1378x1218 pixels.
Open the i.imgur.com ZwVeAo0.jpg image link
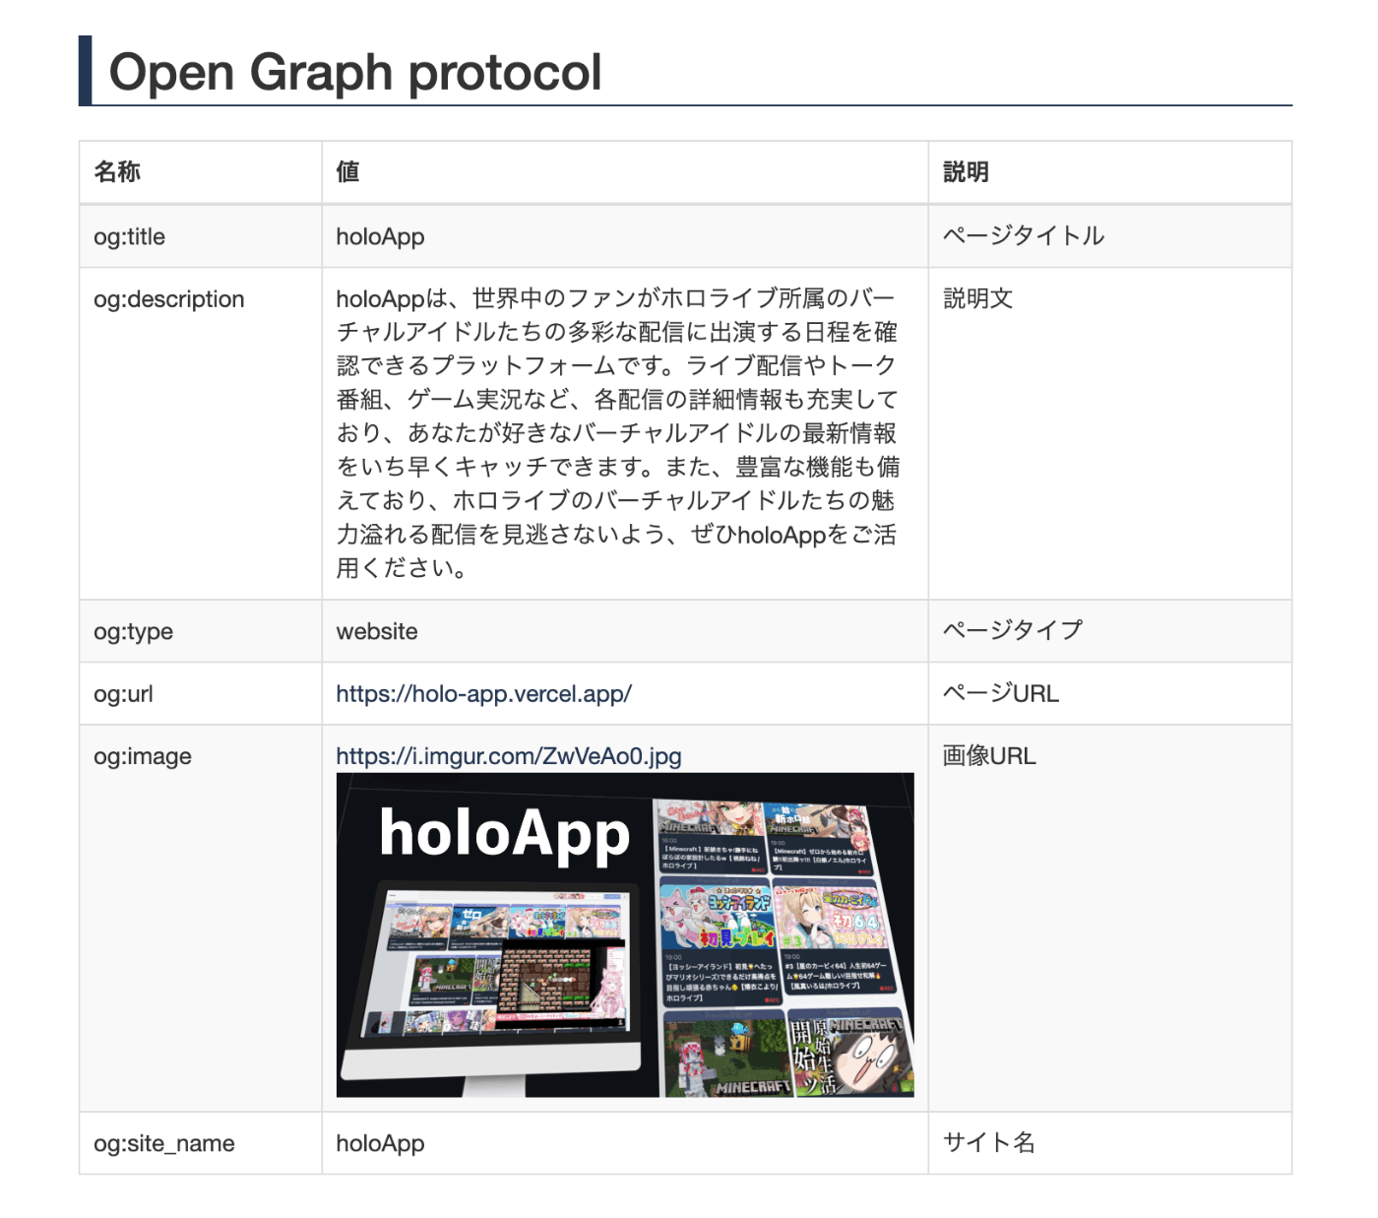pos(508,758)
